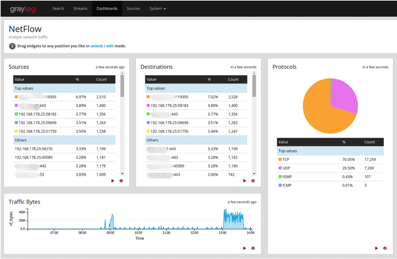Open info details for the Sources widget
397x259 pixels.
pos(121,180)
